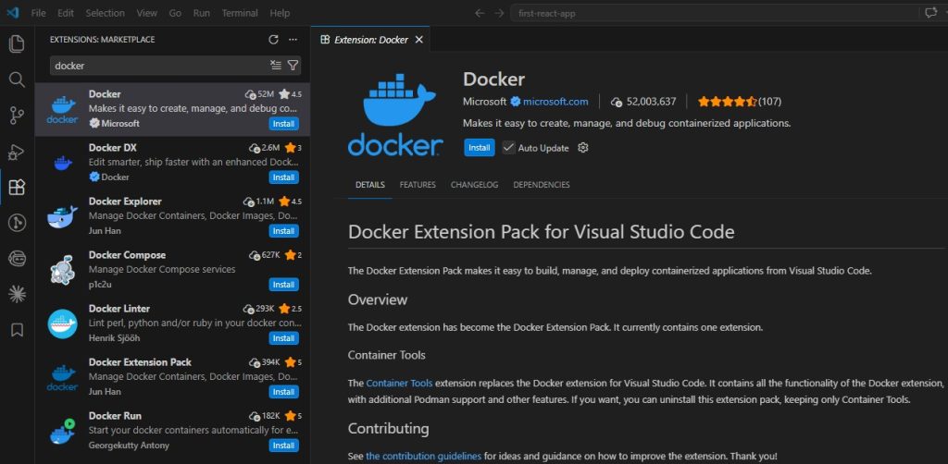Clear extensions search results
The width and height of the screenshot is (948, 464).
(276, 66)
